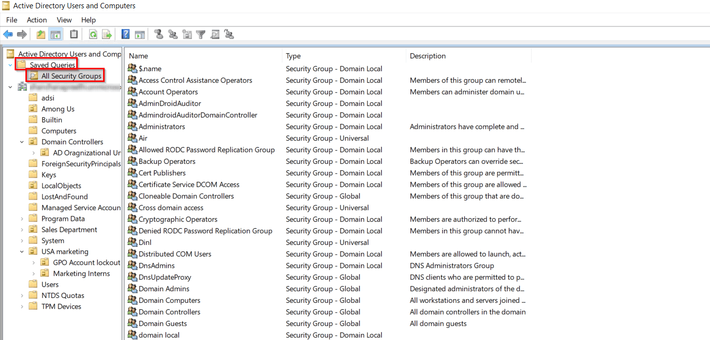Screen dimensions: 710x340
Task: Click the Refresh icon
Action: coord(93,34)
